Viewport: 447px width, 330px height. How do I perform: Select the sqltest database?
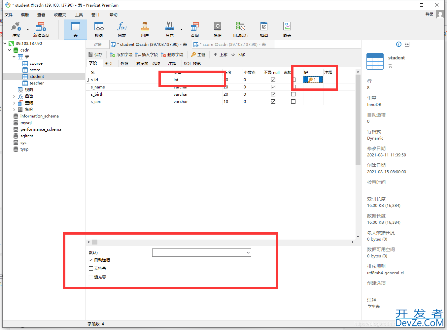click(x=27, y=136)
